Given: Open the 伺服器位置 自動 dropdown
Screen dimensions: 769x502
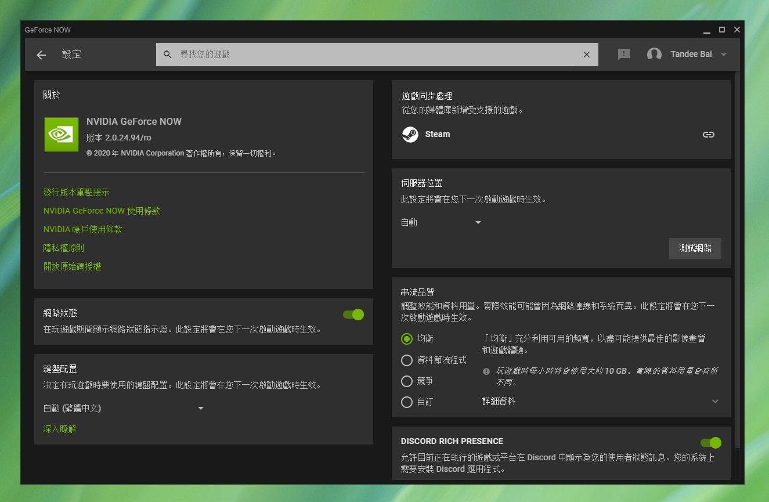Looking at the screenshot, I should coord(441,222).
